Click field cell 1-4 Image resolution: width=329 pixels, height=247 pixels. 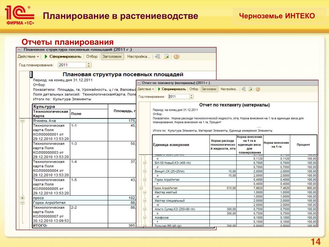click(x=89, y=168)
